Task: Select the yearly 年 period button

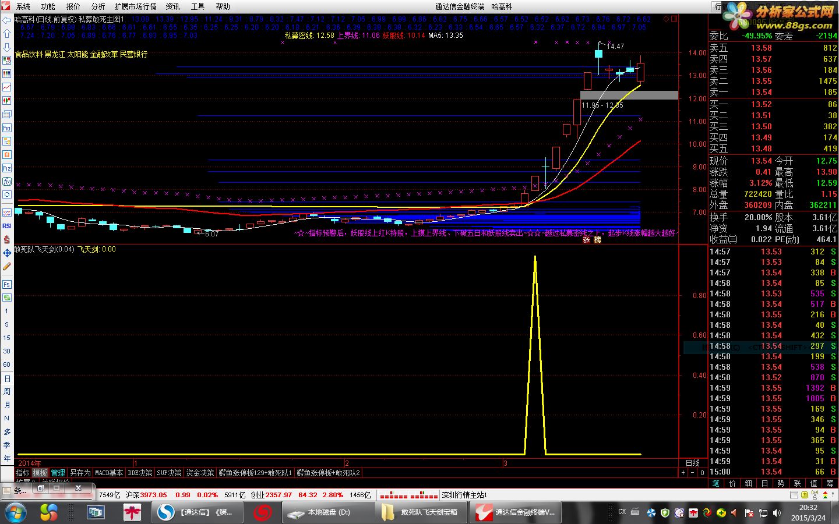Action: [x=6, y=459]
